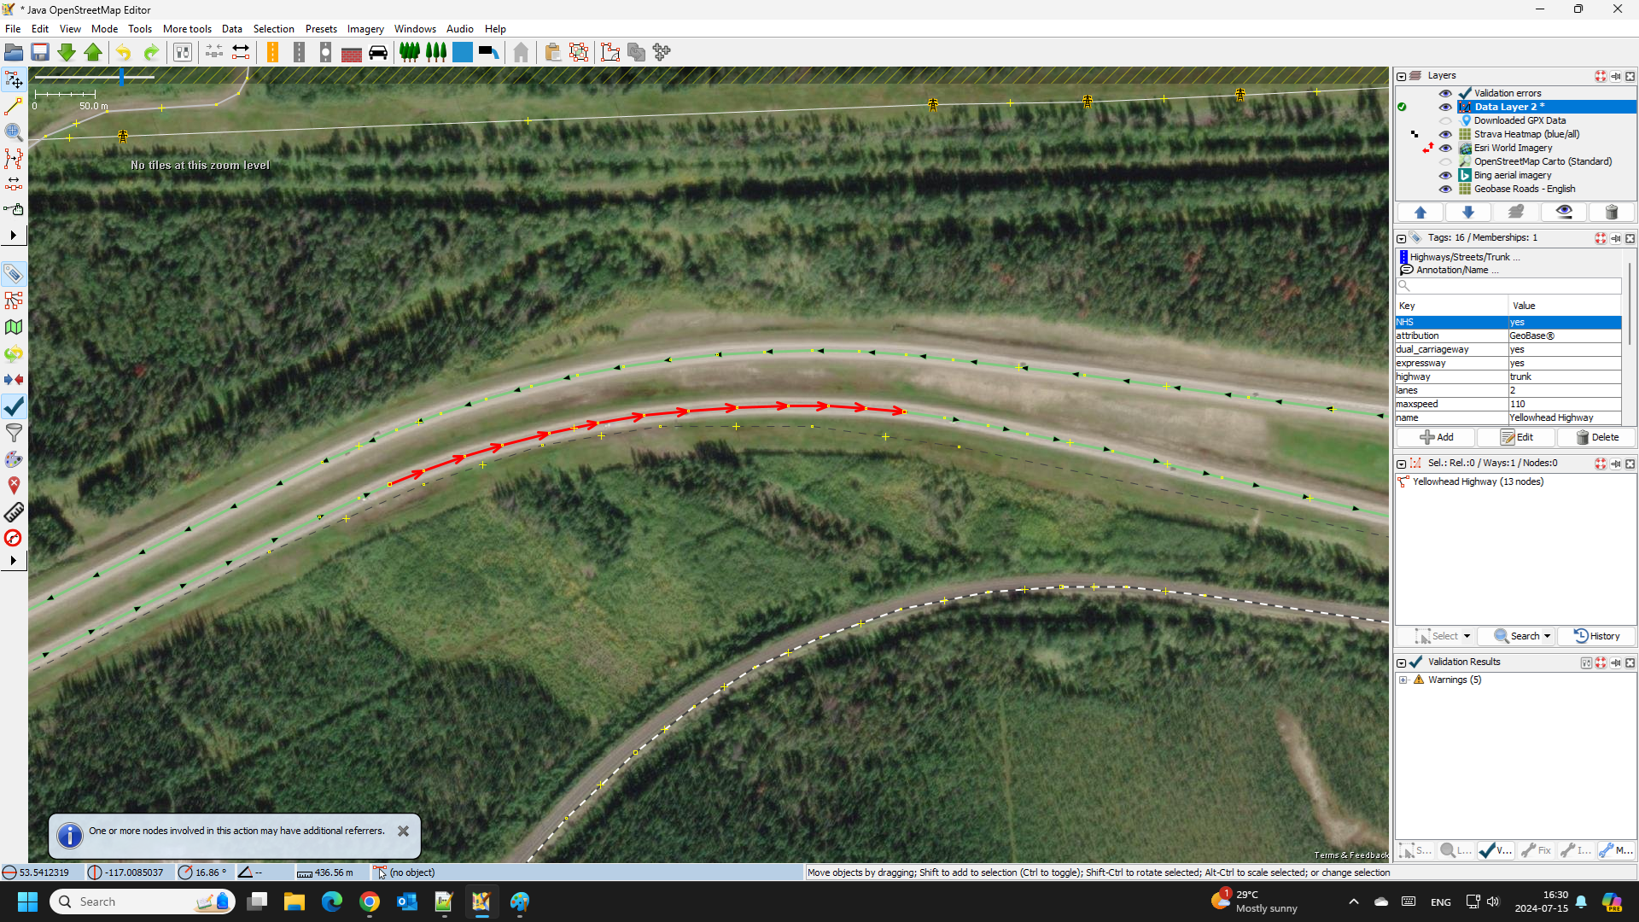This screenshot has width=1639, height=922.
Task: Click the building preset icon
Action: click(521, 53)
